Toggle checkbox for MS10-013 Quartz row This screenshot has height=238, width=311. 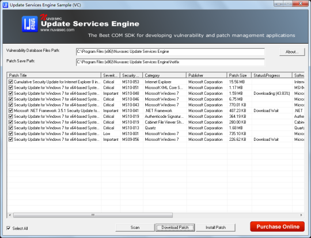[x=11, y=128]
